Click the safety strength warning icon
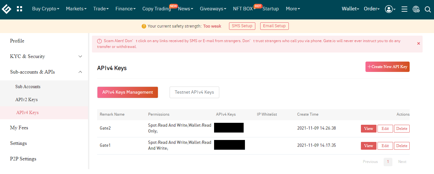The width and height of the screenshot is (434, 174). 144,26
